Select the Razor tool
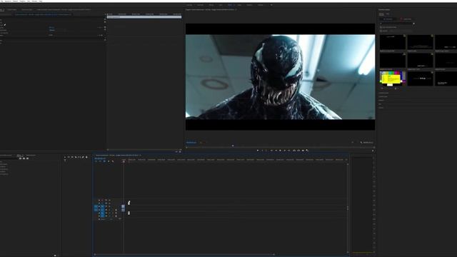Viewport: 457px width, 257px height. pyautogui.click(x=76, y=157)
